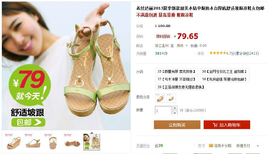This screenshot has height=154, width=268.
Task: Open the first sandal thumbnail image
Action: coord(13,142)
